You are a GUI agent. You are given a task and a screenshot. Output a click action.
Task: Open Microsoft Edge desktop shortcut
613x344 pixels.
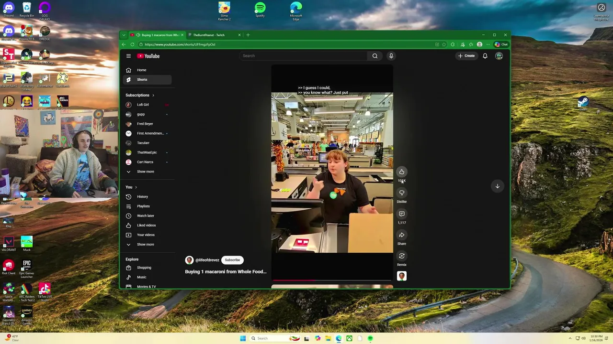(x=296, y=11)
